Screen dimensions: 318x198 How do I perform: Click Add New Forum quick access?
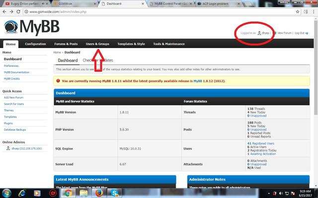13,98
